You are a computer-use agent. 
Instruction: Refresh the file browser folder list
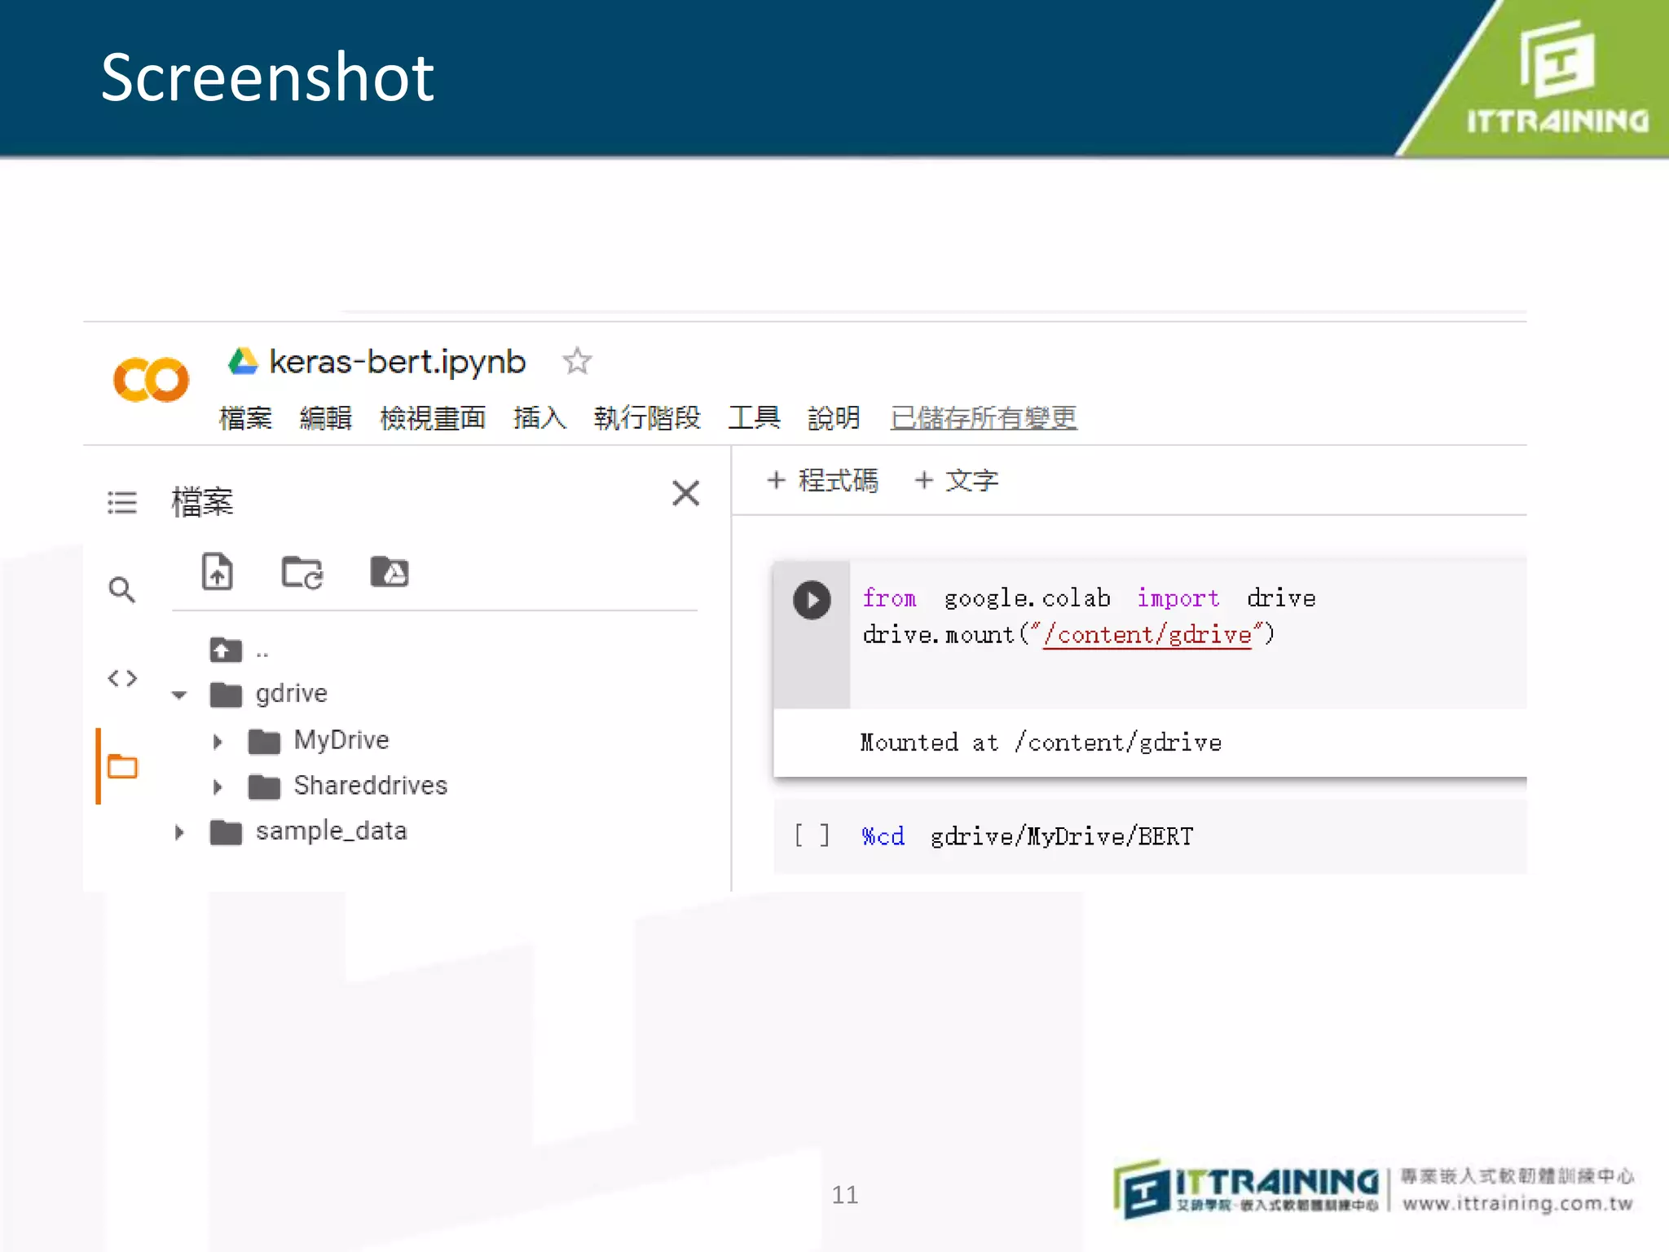click(302, 571)
